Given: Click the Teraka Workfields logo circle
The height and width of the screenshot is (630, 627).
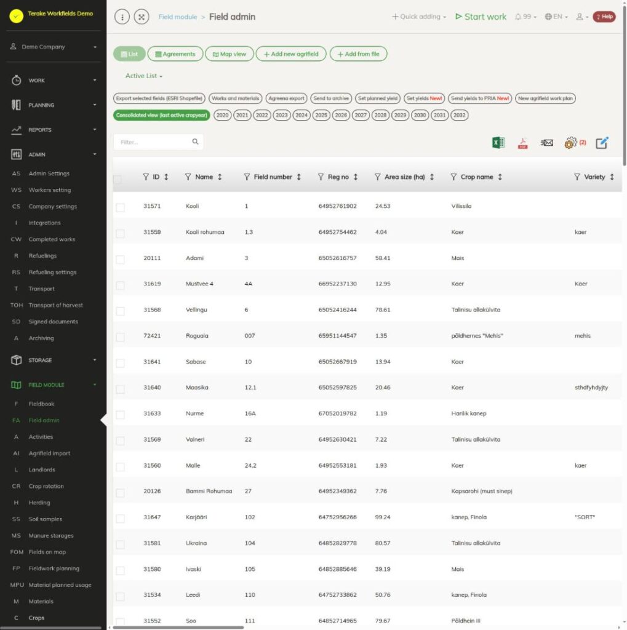Looking at the screenshot, I should point(16,16).
